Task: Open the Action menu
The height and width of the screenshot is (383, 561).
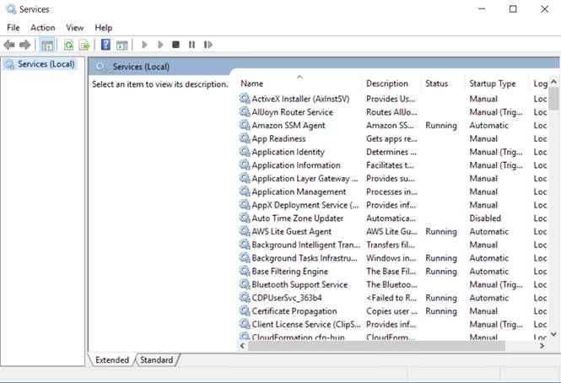Action: click(x=43, y=28)
